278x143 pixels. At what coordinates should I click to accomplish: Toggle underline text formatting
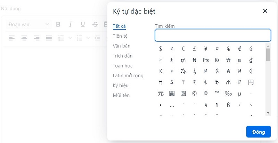(x=83, y=24)
